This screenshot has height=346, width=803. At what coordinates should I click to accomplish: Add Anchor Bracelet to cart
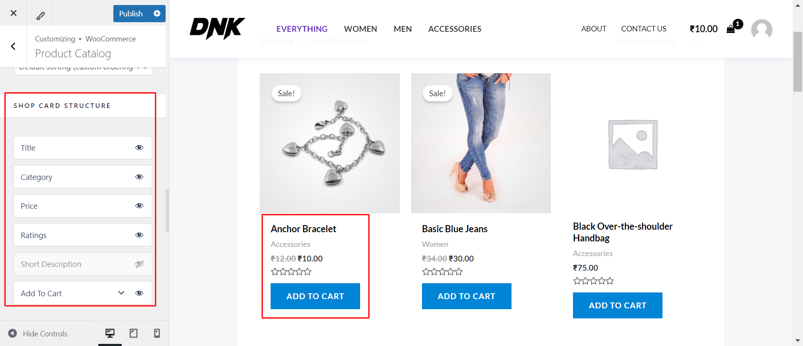315,296
